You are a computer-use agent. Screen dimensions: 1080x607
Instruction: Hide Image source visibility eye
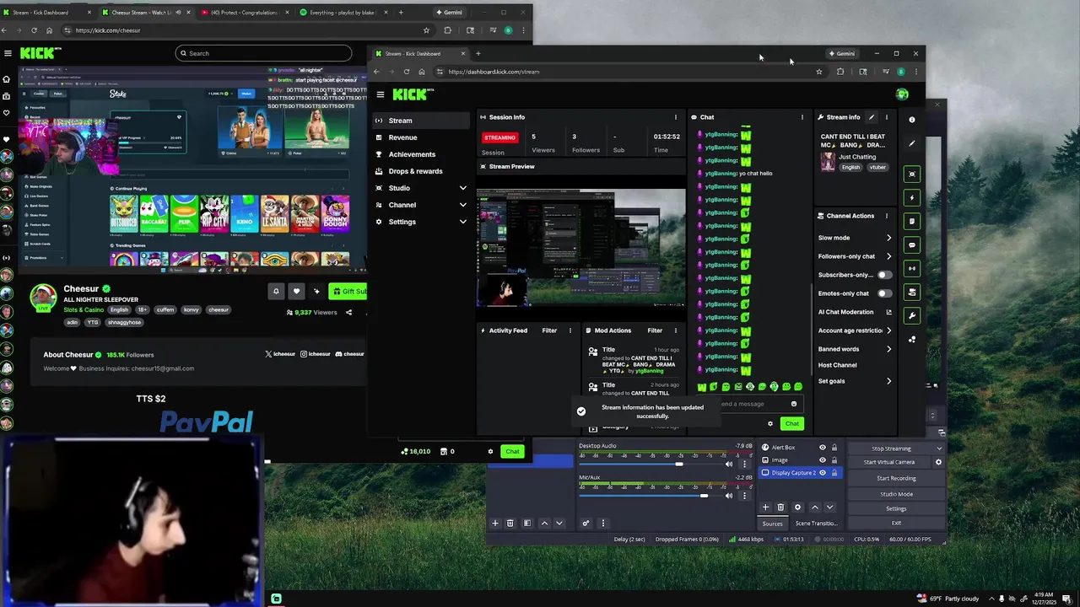point(823,460)
